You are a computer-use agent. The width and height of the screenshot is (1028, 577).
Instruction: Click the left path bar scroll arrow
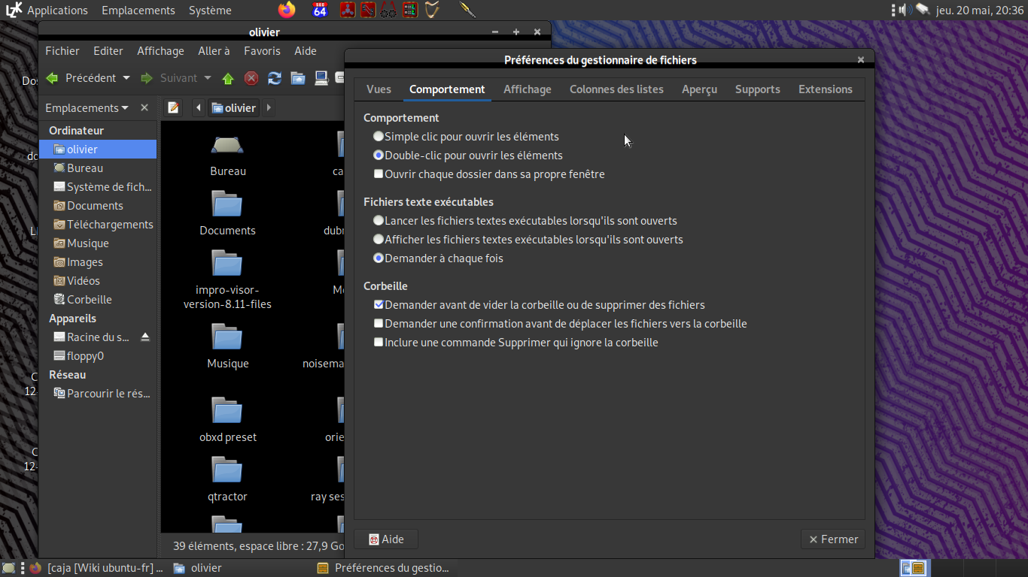[x=198, y=107]
